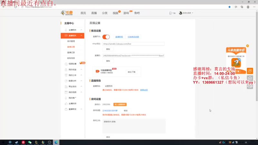
Task: Click the microphone icon beside 主播相关
Action: (x=66, y=30)
